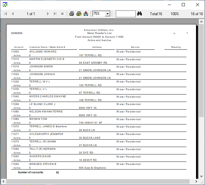Select customer TERRELL JAMES G &darlene
The width and height of the screenshot is (205, 185).
48,126
